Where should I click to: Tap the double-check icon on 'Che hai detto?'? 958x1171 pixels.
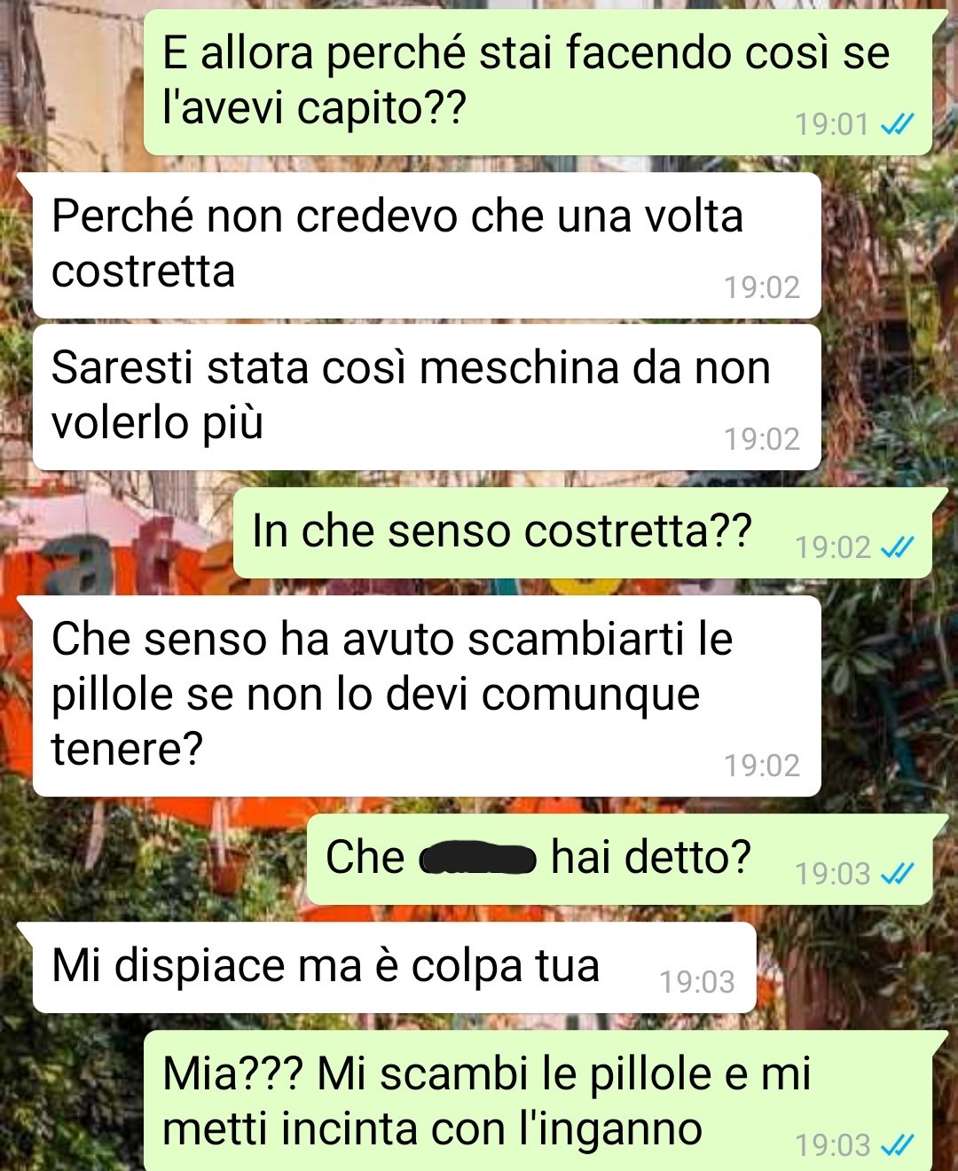click(x=897, y=874)
